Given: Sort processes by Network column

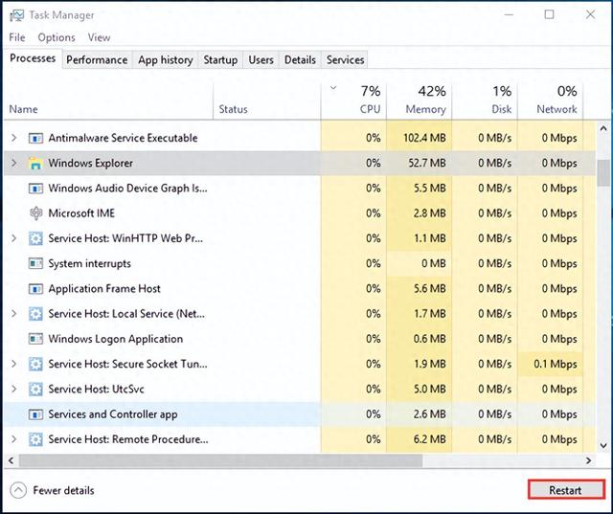Looking at the screenshot, I should click(551, 101).
